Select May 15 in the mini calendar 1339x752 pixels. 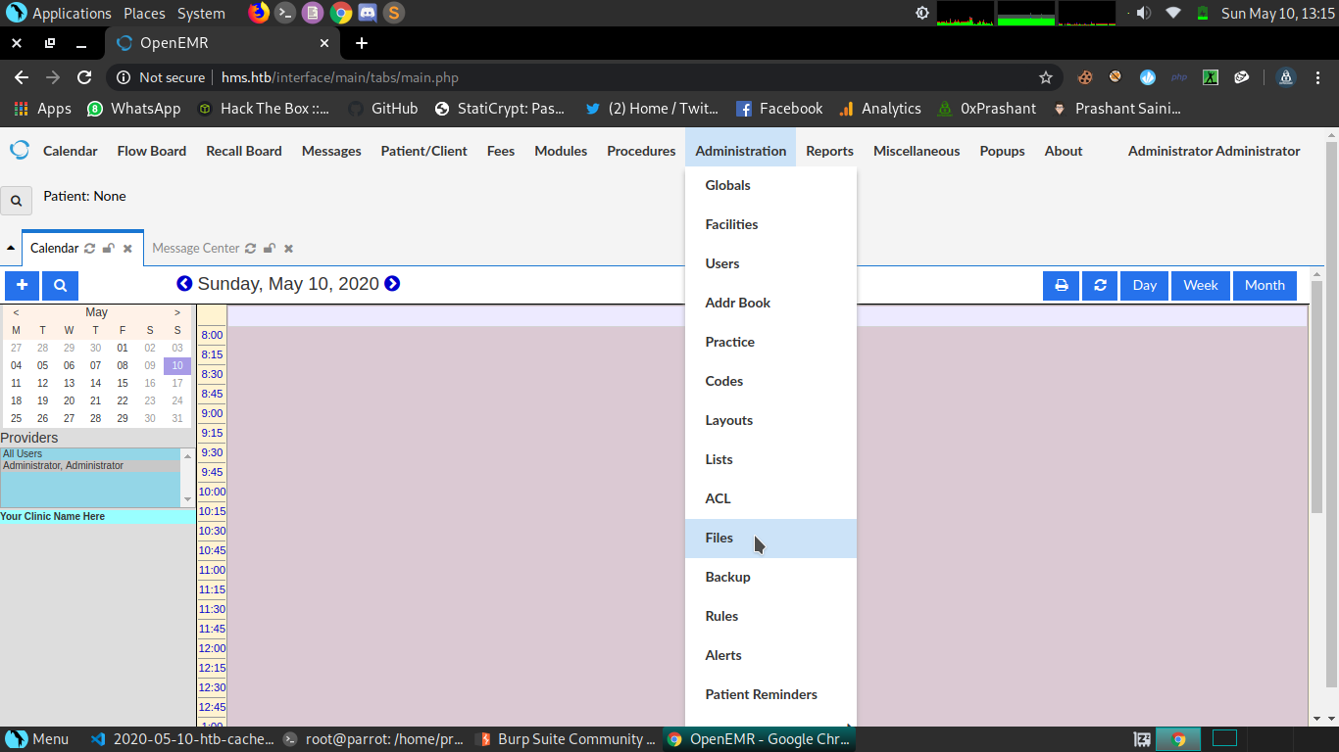tap(123, 383)
